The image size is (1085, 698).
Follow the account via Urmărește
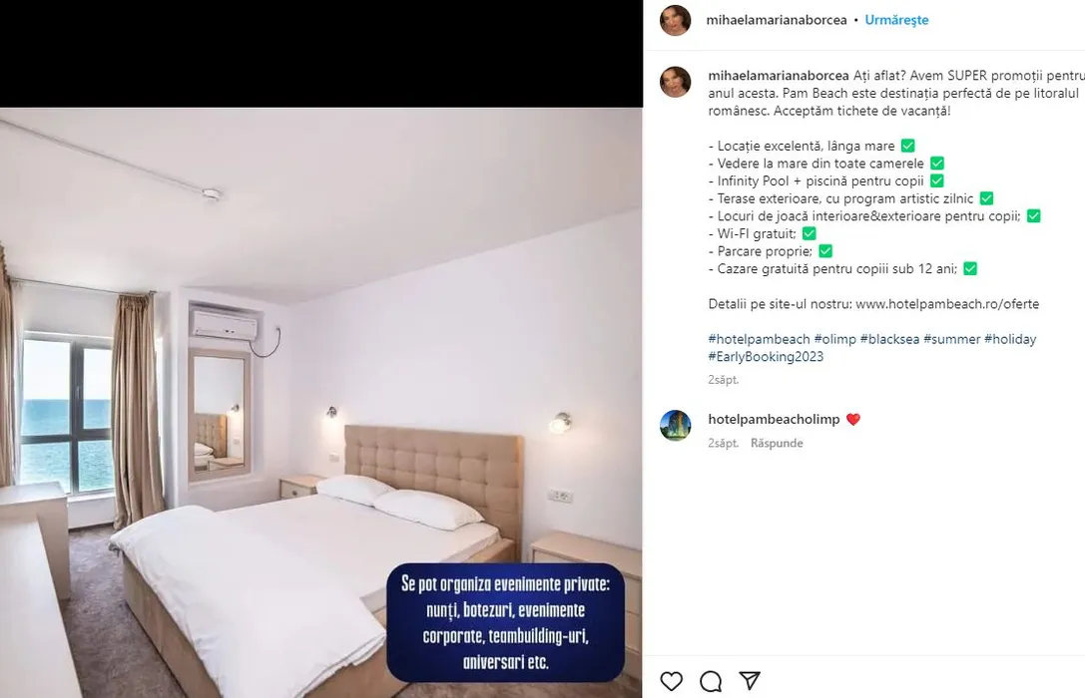[896, 20]
